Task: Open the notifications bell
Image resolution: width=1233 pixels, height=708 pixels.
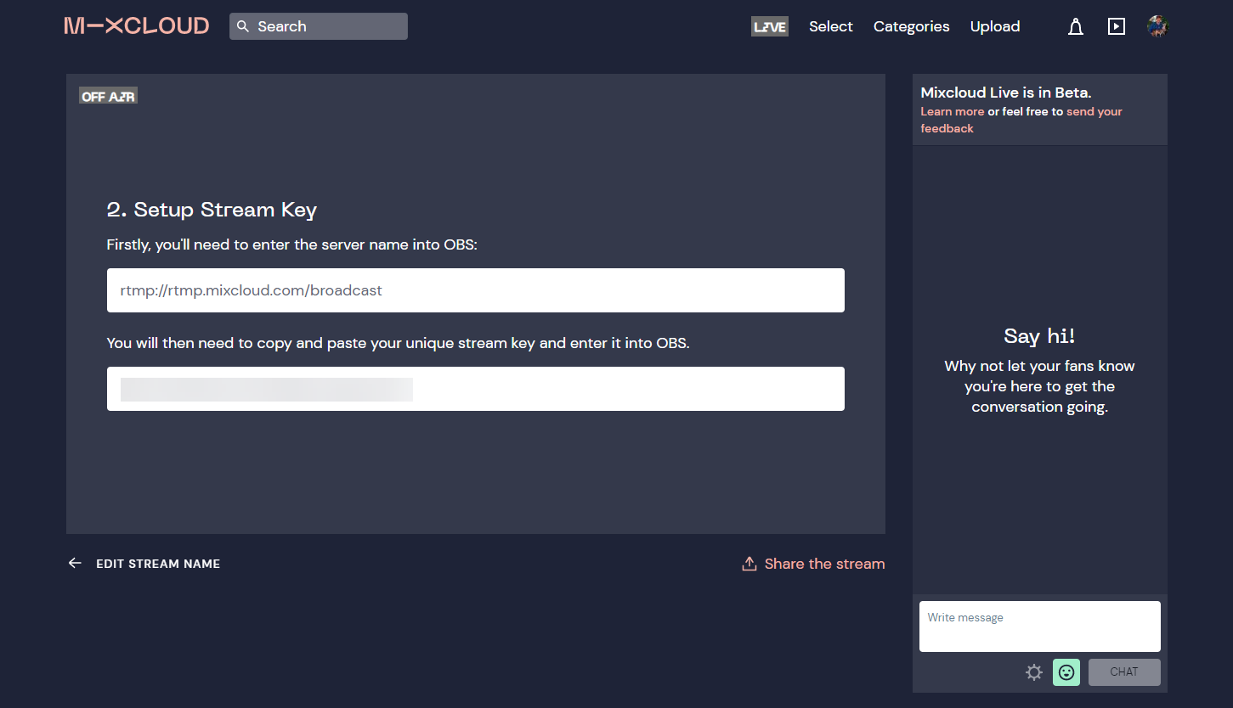Action: point(1076,27)
